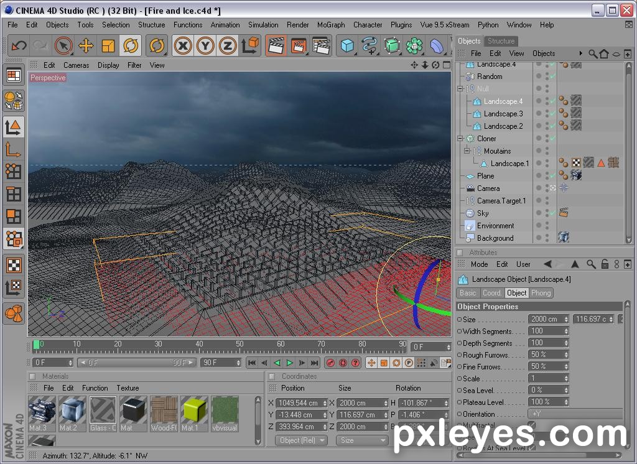This screenshot has width=637, height=464.
Task: Expand Object Manager overflow menu arrow
Action: coord(580,53)
